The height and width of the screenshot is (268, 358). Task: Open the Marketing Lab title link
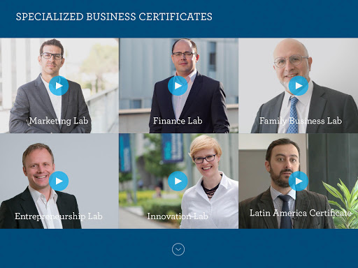point(59,121)
